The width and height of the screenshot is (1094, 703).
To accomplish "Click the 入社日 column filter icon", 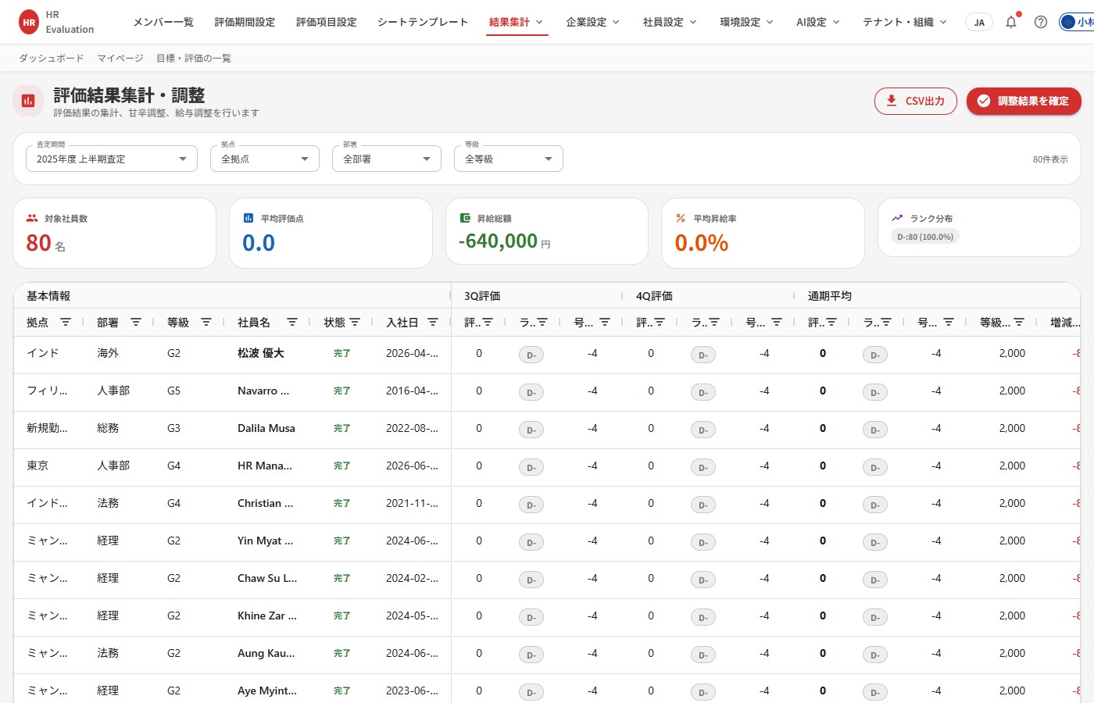I will 433,322.
